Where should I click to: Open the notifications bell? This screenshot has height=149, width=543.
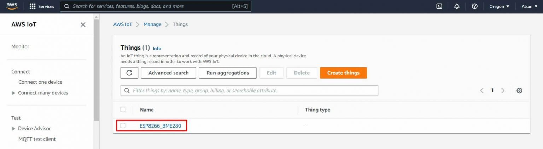(x=457, y=6)
